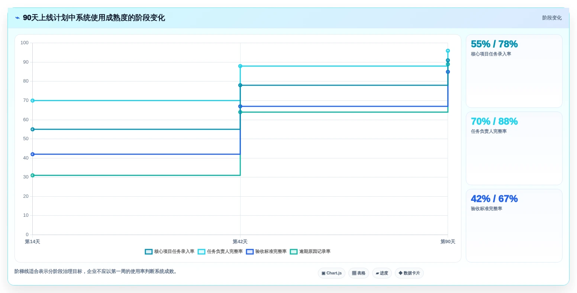Select the 42% / 67% stat card
This screenshot has height=293, width=577.
pyautogui.click(x=514, y=226)
